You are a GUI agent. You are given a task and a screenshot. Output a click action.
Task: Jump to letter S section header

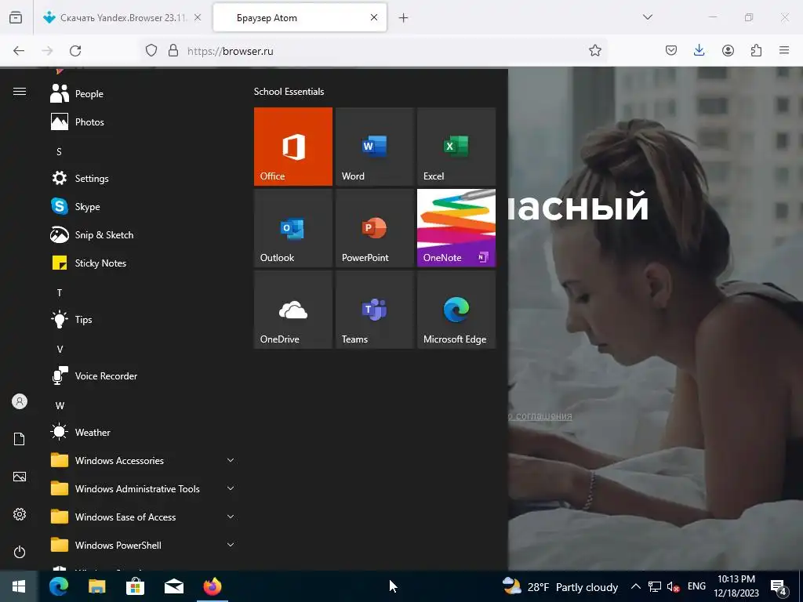pyautogui.click(x=59, y=151)
